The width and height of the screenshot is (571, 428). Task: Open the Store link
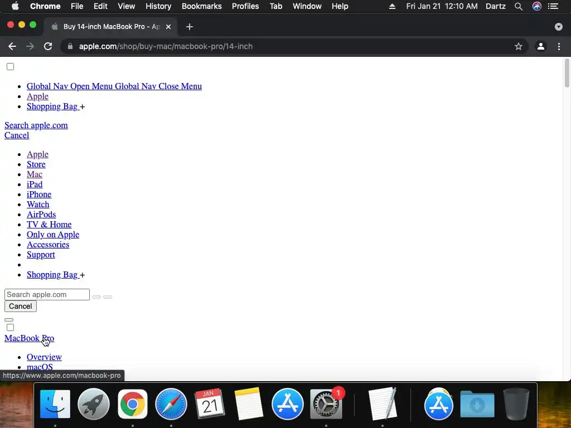(36, 164)
